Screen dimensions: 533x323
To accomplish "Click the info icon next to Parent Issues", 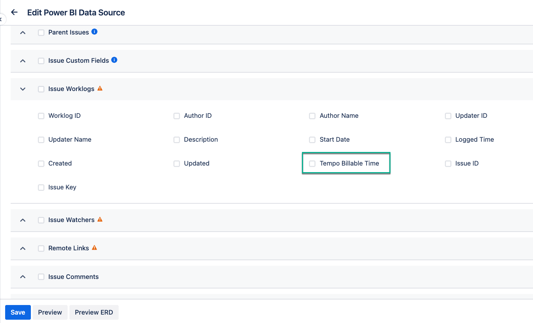I will pyautogui.click(x=94, y=32).
